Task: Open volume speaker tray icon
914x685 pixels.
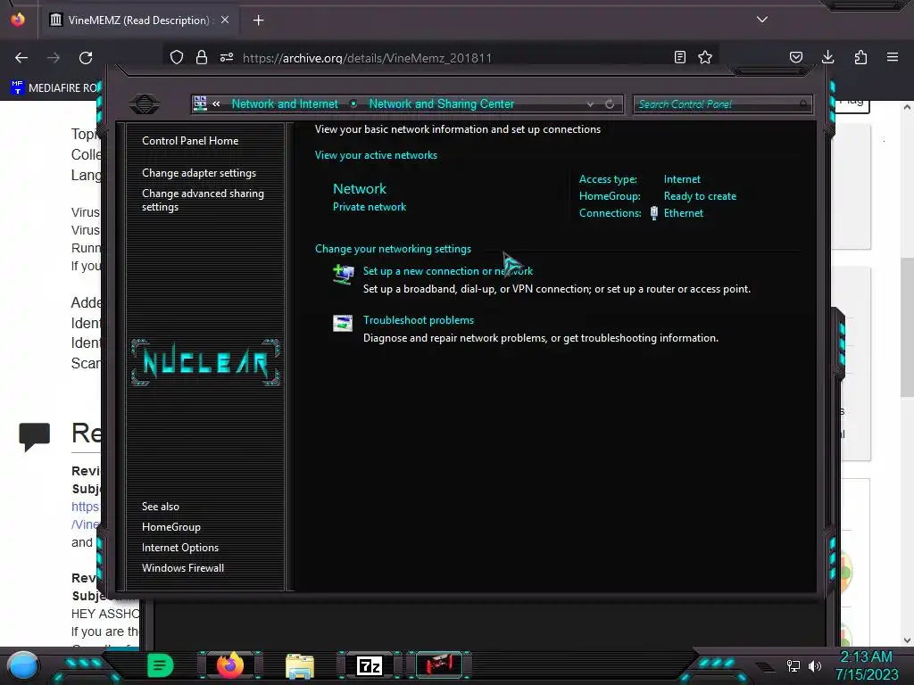Action: click(815, 665)
